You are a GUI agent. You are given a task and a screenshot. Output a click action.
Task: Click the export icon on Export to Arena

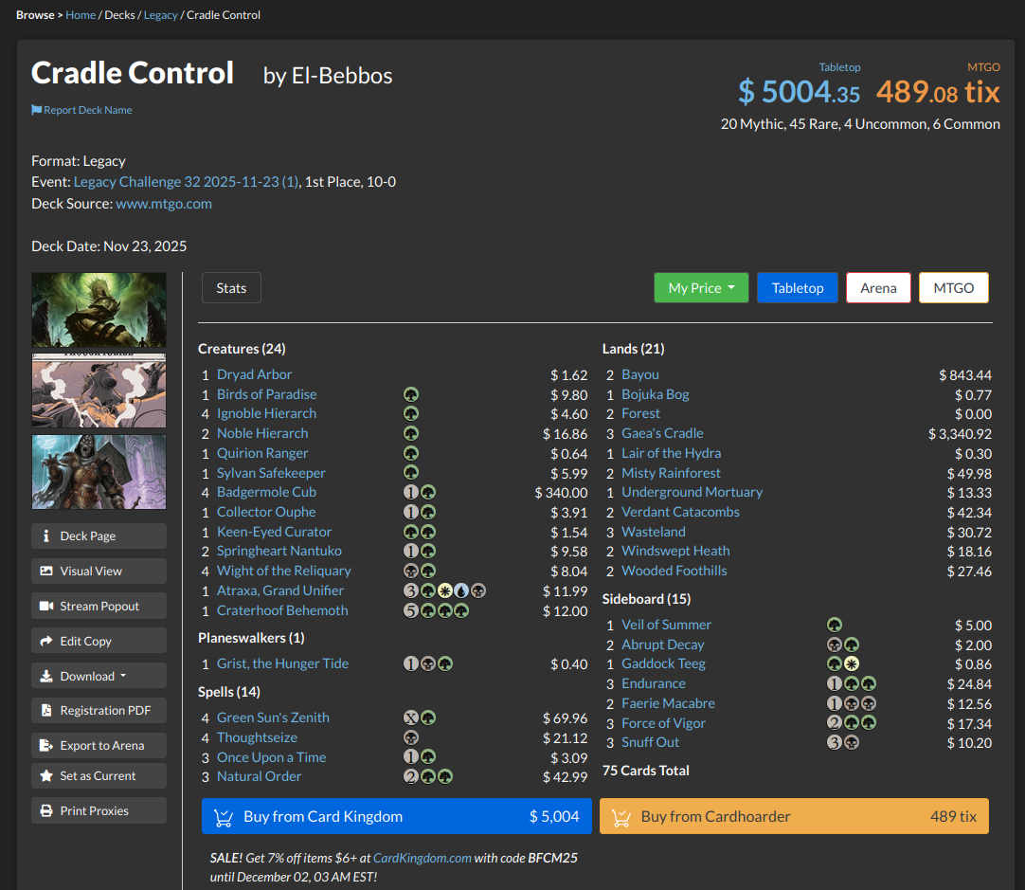click(46, 746)
